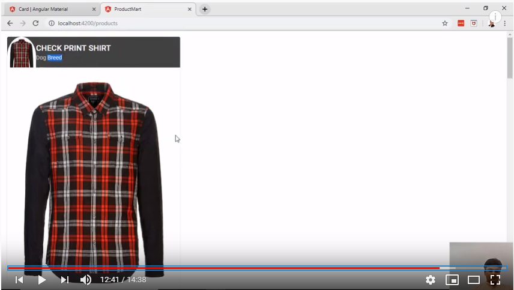The height and width of the screenshot is (290, 514).
Task: Open a new browser tab
Action: click(205, 9)
